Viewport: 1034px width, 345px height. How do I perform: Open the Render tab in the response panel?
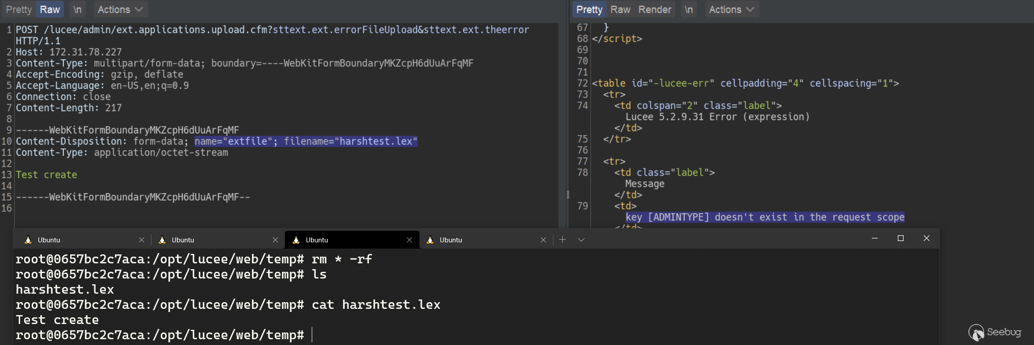655,9
